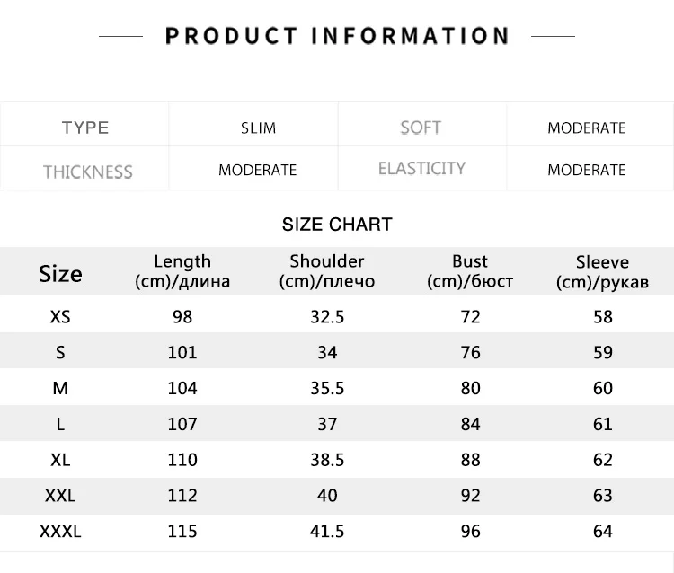Click the PRODUCT INFORMATION heading

337,36
